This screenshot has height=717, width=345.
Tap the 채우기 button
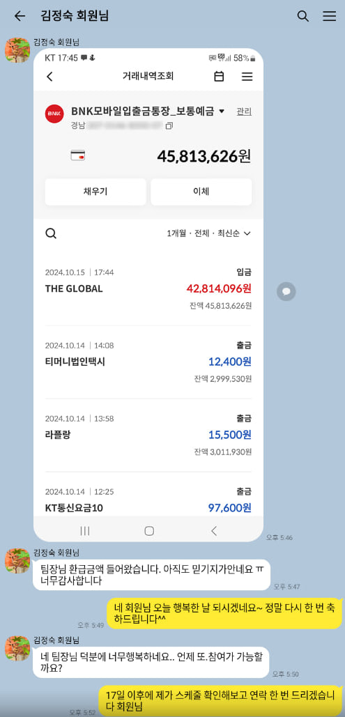coord(95,192)
